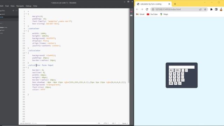The height and width of the screenshot is (126, 224).
Task: Click the Brackets editor vertical scrollbar
Action: (128, 46)
